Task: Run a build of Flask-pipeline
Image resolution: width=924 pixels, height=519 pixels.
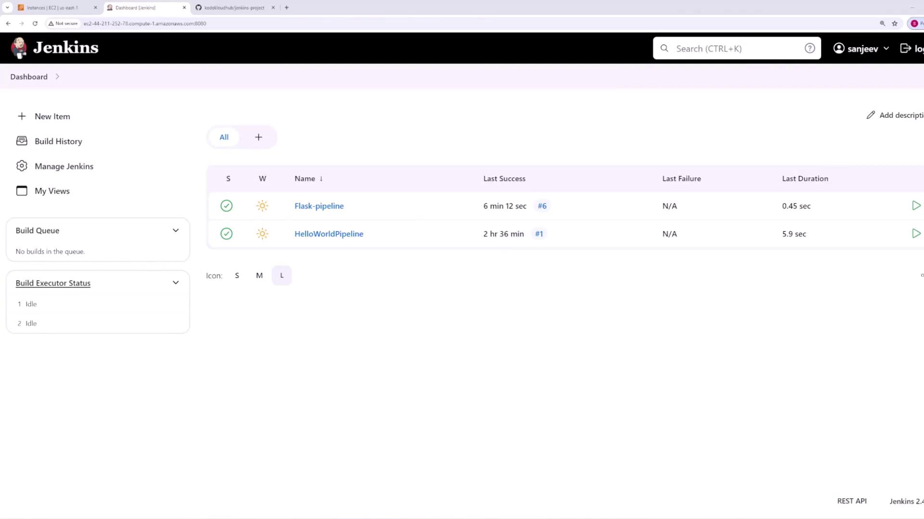Action: 916,206
